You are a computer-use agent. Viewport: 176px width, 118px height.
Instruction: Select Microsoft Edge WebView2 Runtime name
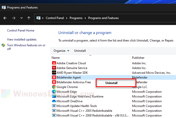point(80,96)
